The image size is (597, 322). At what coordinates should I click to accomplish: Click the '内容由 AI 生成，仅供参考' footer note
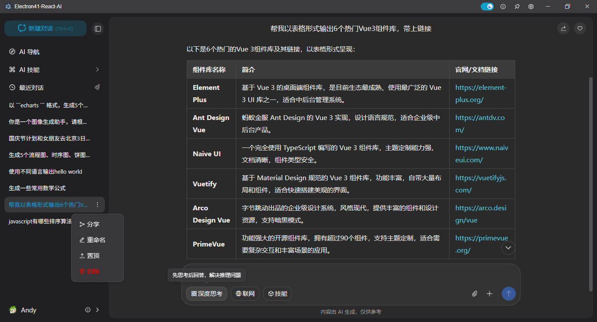click(x=351, y=312)
